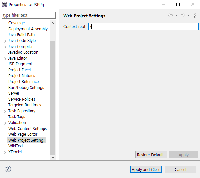The image size is (200, 178).
Task: Expand the Java Code Style node
Action: pos(5,41)
